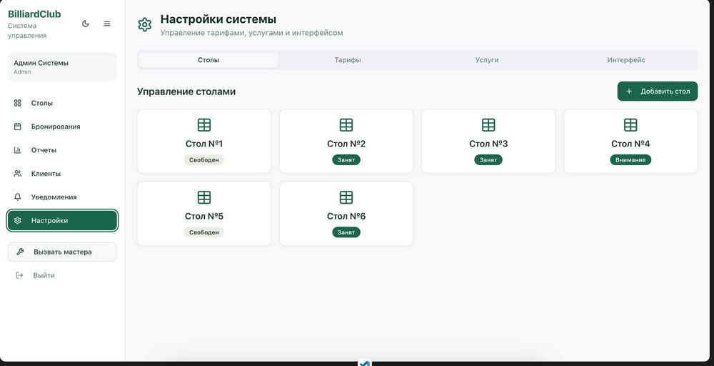Image resolution: width=714 pixels, height=366 pixels.
Task: Open the Услуги tab
Action: click(487, 60)
